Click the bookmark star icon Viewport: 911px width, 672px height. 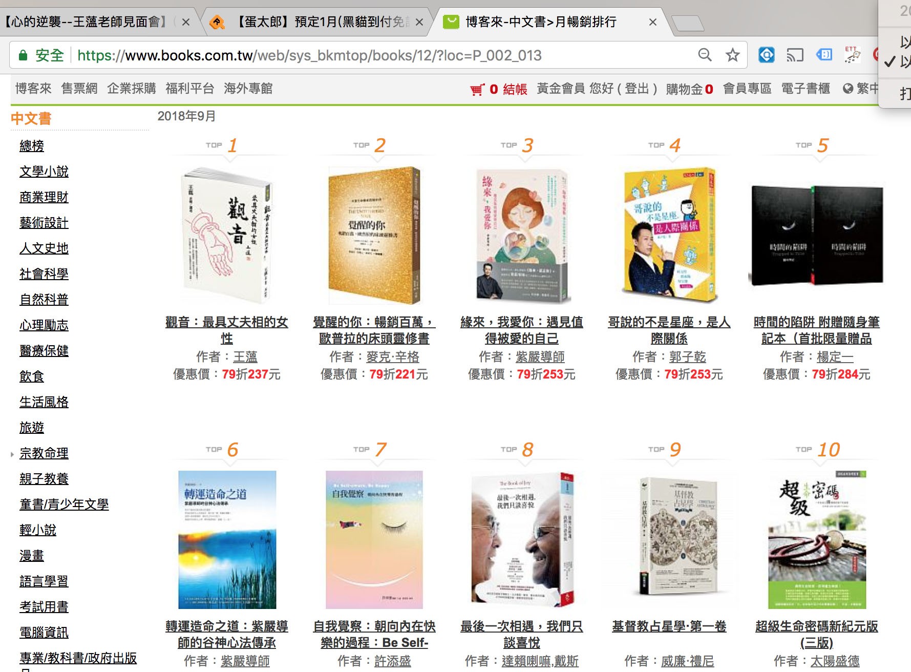(x=733, y=55)
